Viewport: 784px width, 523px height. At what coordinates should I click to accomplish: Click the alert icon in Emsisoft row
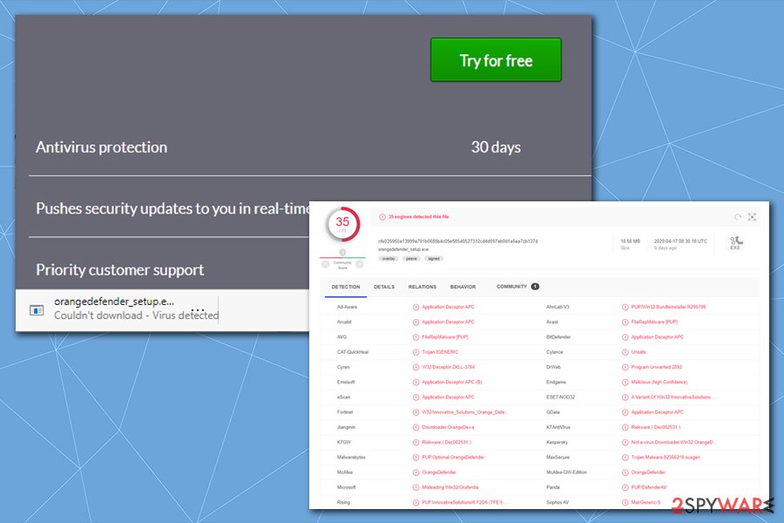(x=416, y=382)
